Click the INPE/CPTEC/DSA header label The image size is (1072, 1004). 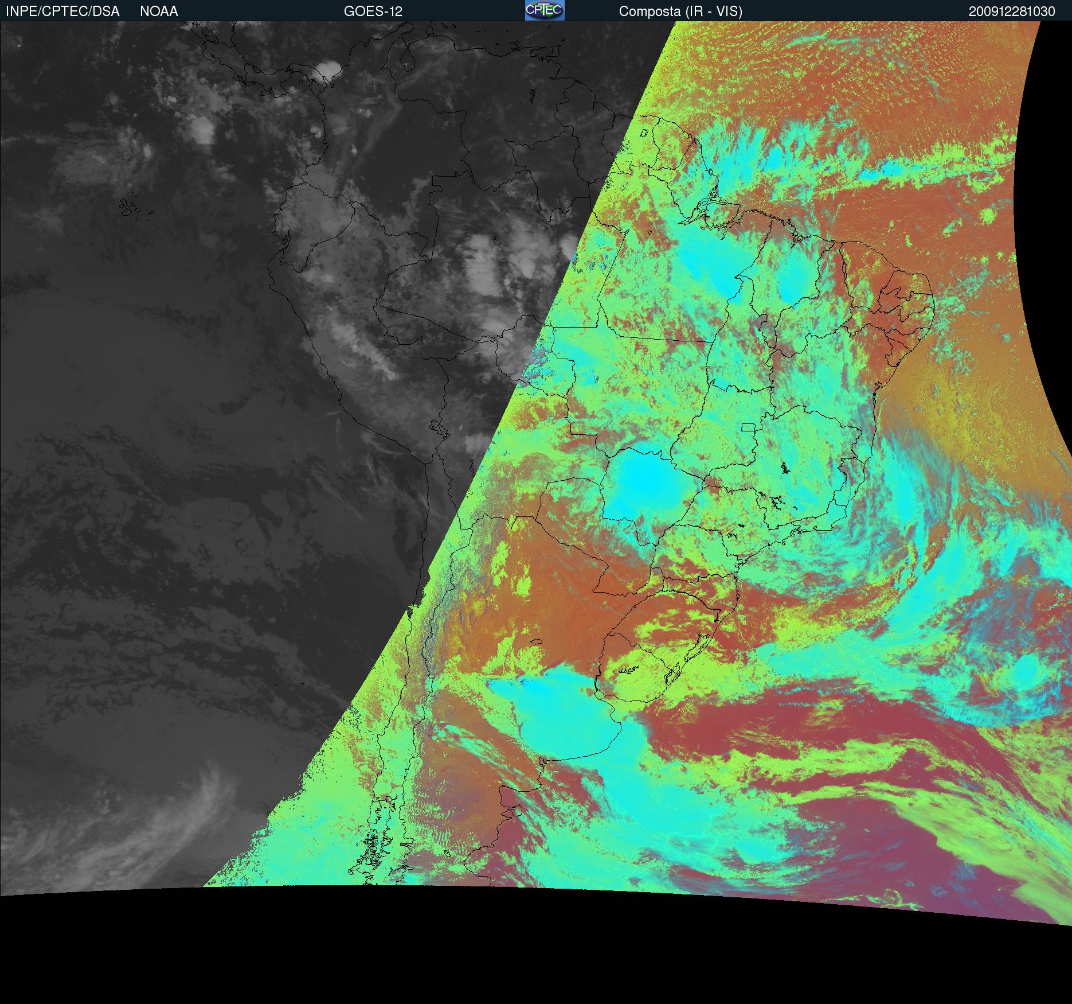pos(62,11)
